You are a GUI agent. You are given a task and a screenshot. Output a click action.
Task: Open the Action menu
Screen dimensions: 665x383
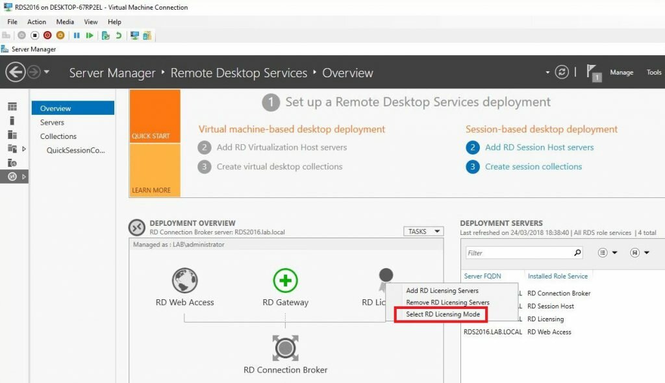(x=36, y=21)
